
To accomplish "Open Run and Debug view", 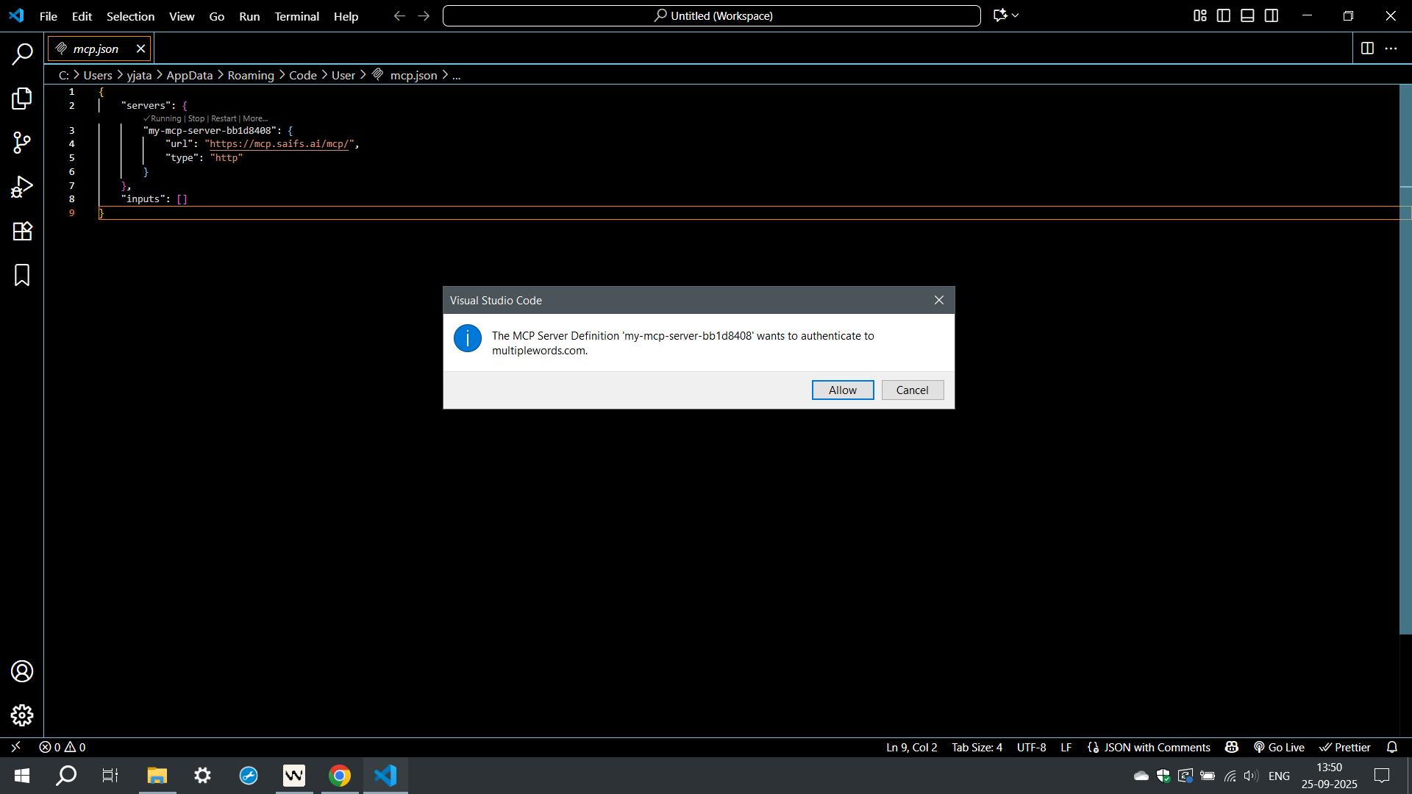I will click(22, 187).
